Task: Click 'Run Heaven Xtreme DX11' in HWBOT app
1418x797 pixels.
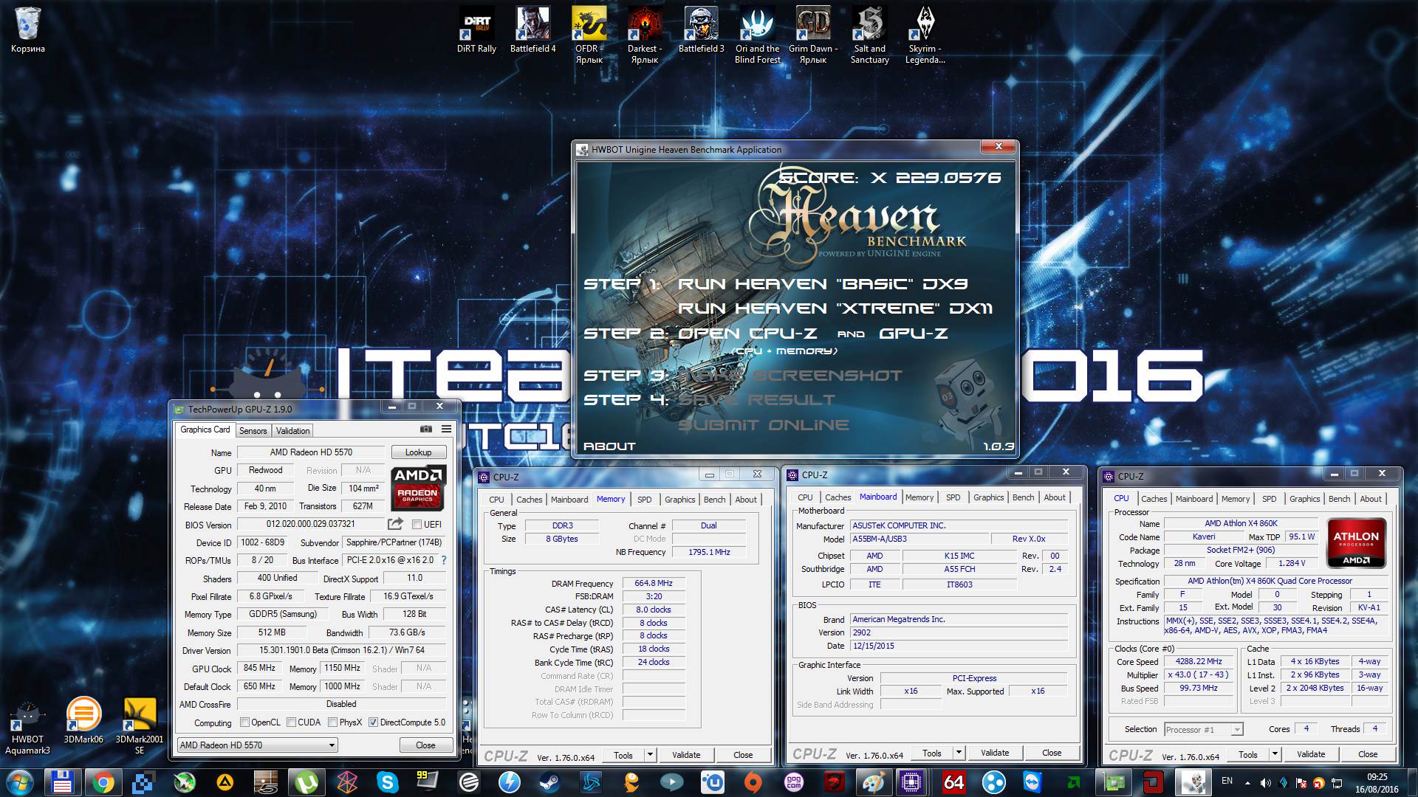Action: click(x=835, y=308)
